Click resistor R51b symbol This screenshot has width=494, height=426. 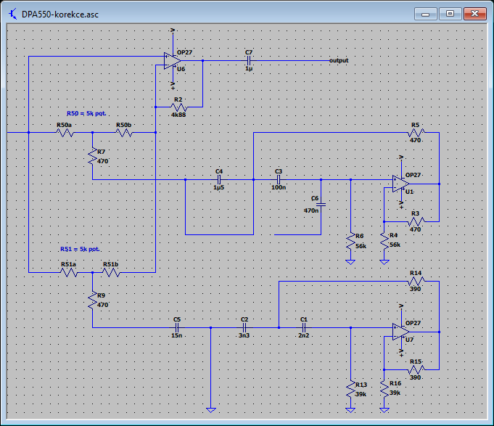point(111,272)
